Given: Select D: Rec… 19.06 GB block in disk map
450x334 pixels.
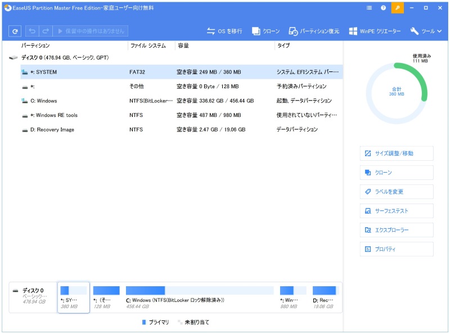Looking at the screenshot, I should (x=326, y=297).
